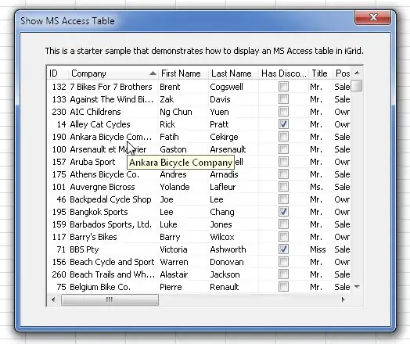
Task: Select the Against The Wind Bi... cell
Action: click(x=113, y=99)
